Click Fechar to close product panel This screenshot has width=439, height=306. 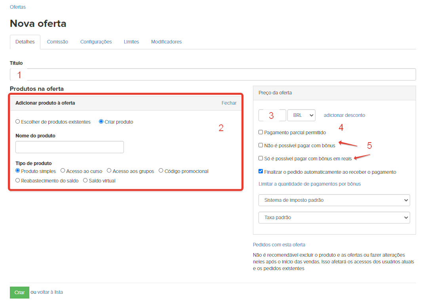(229, 103)
